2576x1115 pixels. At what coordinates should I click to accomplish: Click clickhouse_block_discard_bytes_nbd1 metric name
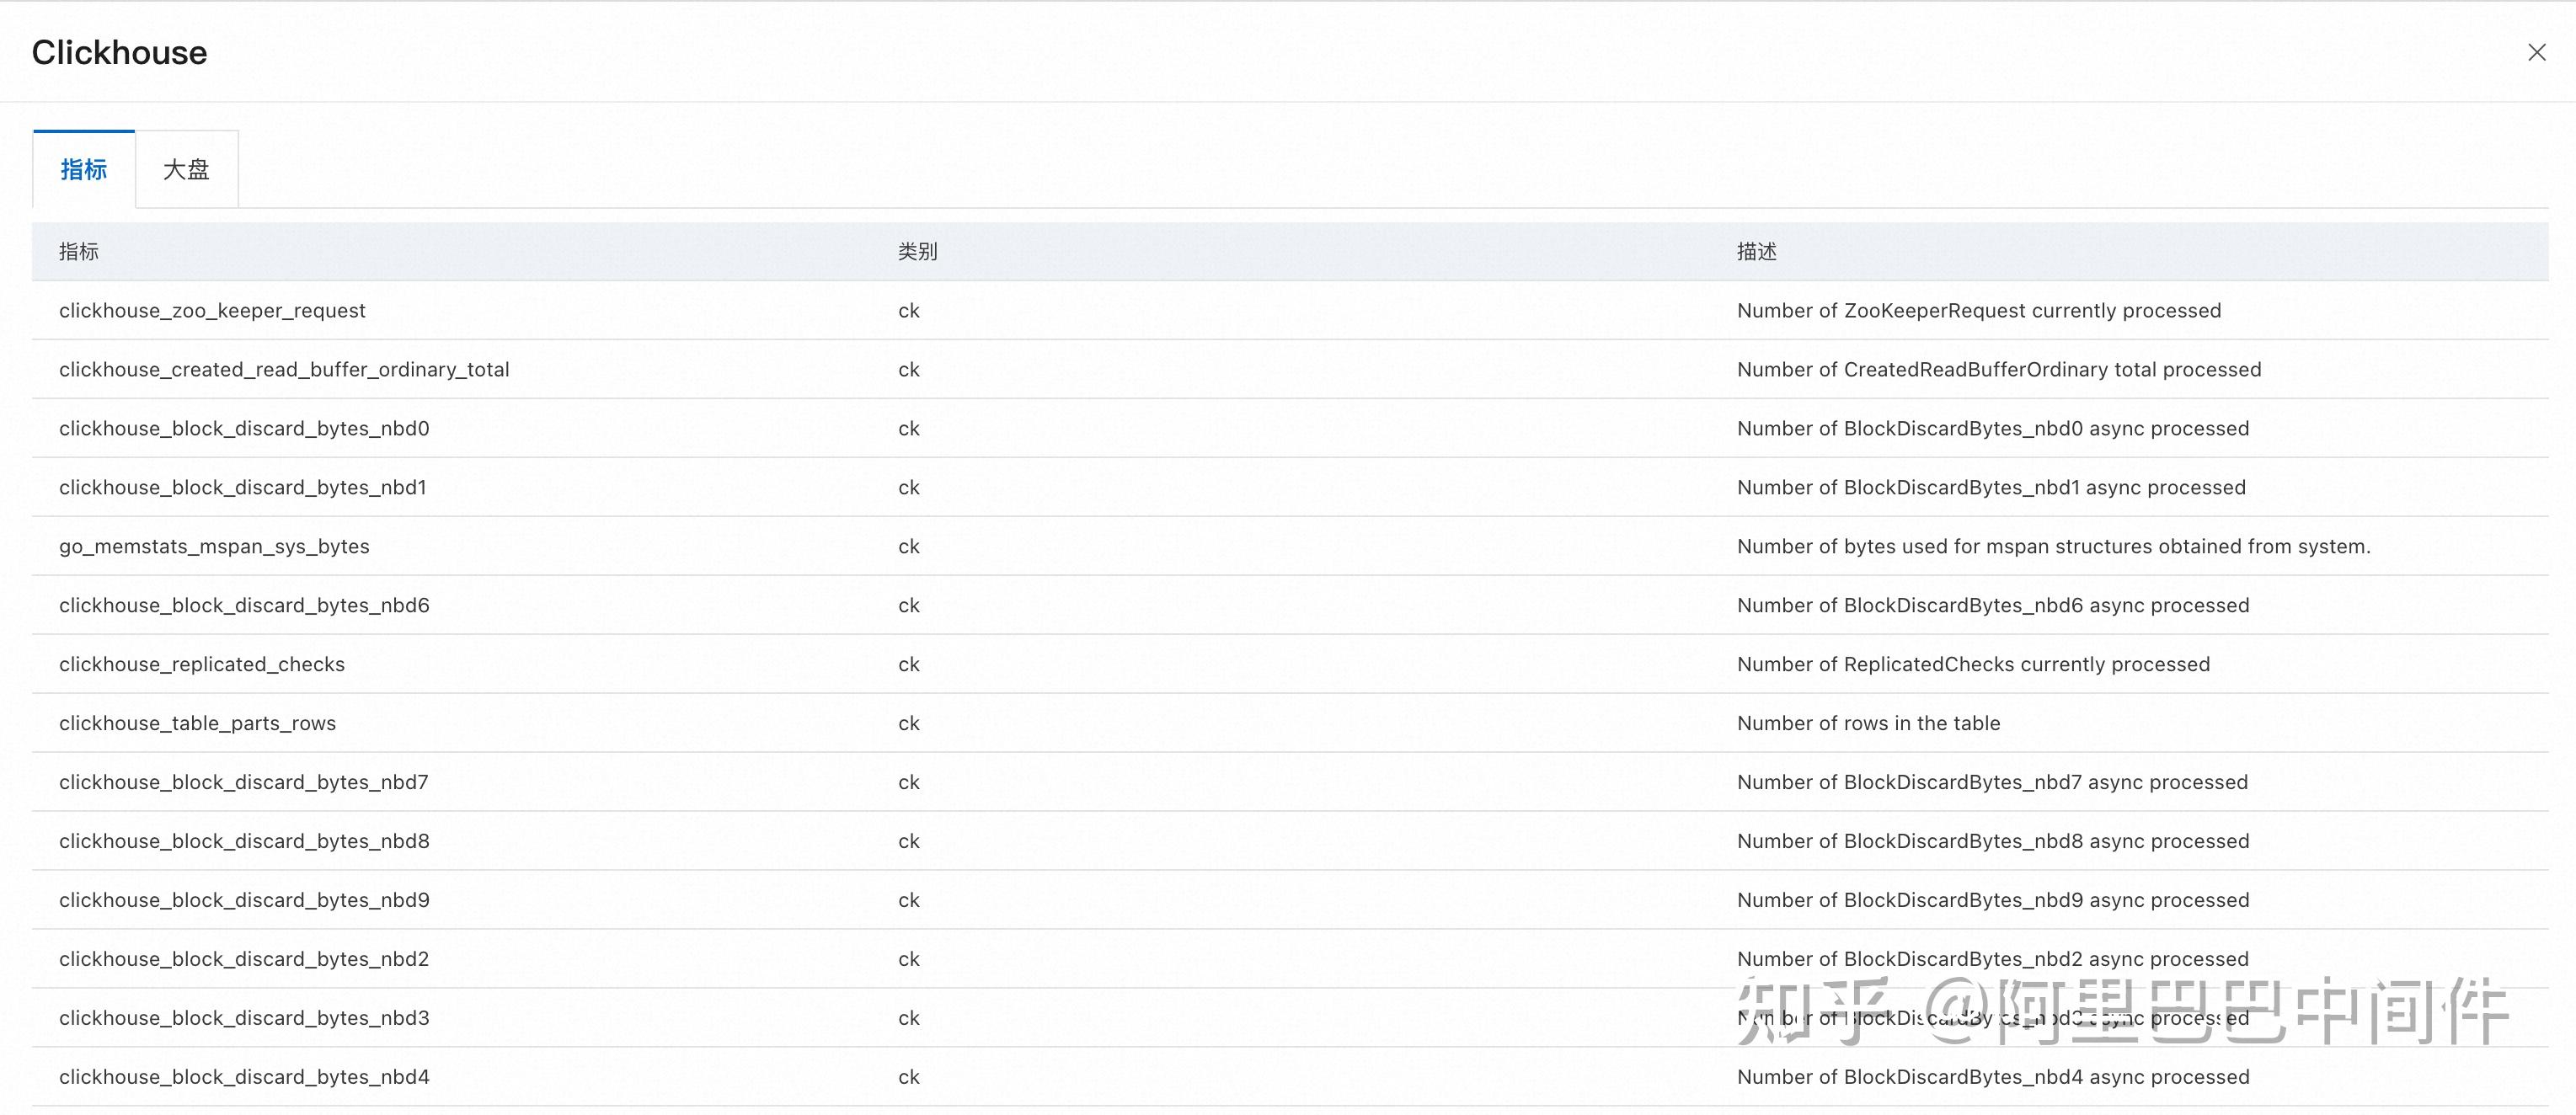click(243, 488)
